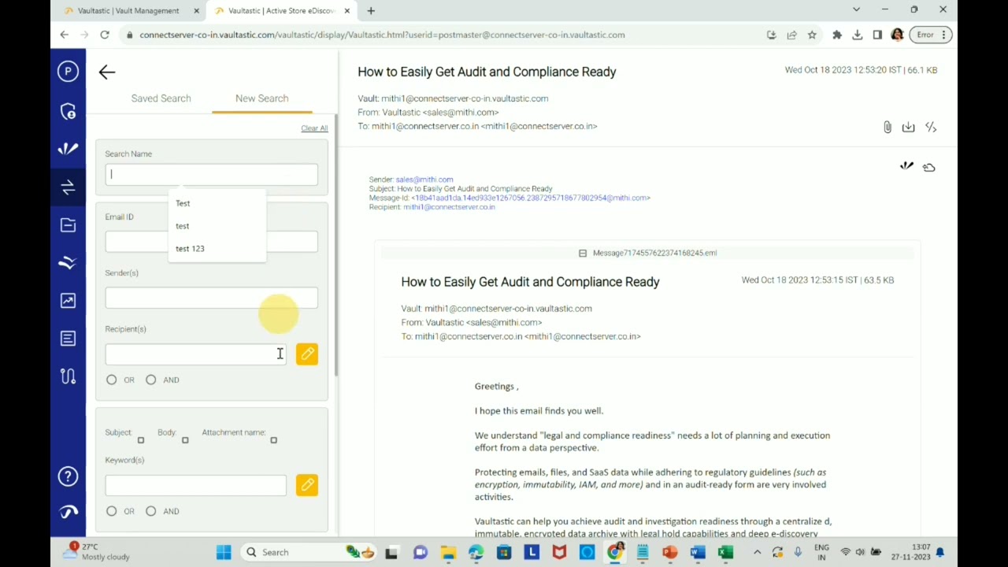
Task: Open the Vaultastic leaf logo sidebar icon
Action: [x=68, y=149]
